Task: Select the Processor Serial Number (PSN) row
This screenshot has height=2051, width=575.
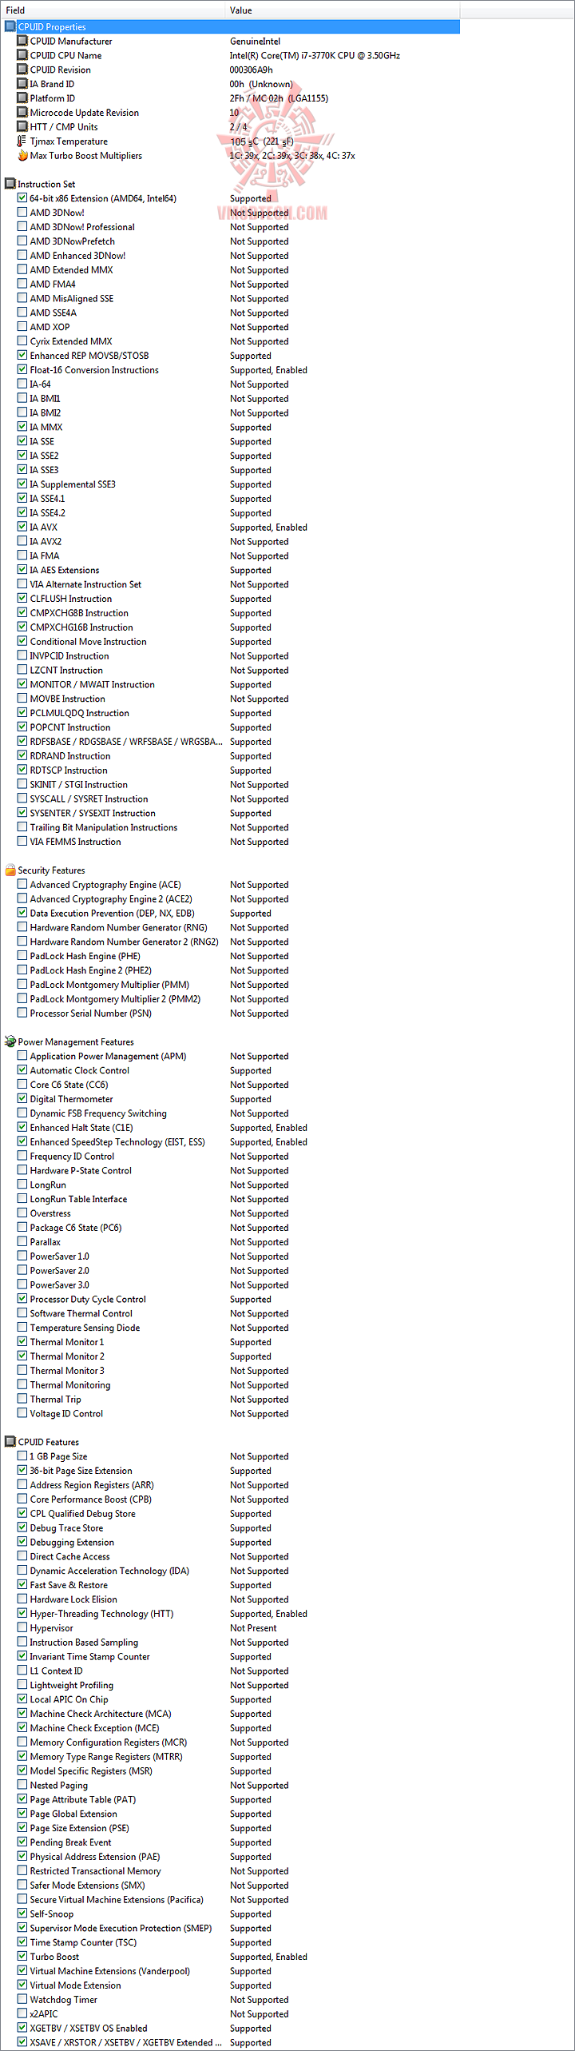Action: click(231, 1014)
